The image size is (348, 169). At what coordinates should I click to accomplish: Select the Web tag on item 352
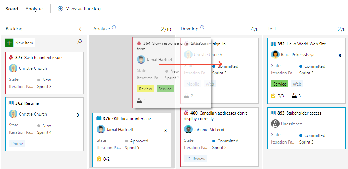(x=297, y=84)
